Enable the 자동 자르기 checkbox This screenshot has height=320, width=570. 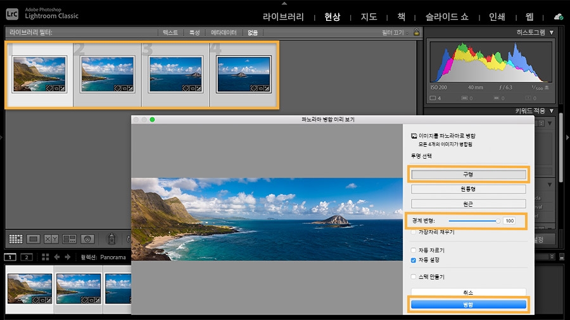point(414,250)
